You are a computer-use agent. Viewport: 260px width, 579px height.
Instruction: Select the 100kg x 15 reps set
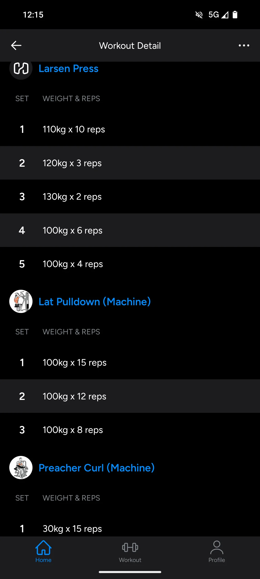click(75, 363)
